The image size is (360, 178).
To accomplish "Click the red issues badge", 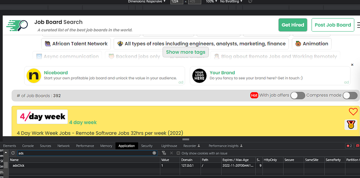I will tap(357, 146).
